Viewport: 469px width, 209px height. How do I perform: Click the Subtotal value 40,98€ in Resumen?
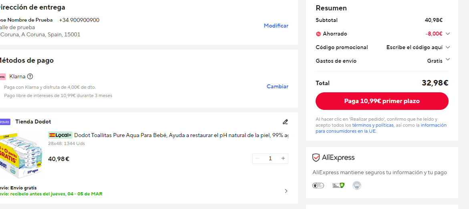tap(434, 20)
